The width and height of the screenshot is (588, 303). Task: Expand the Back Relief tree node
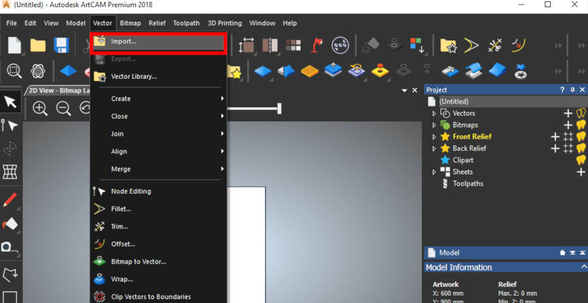434,149
